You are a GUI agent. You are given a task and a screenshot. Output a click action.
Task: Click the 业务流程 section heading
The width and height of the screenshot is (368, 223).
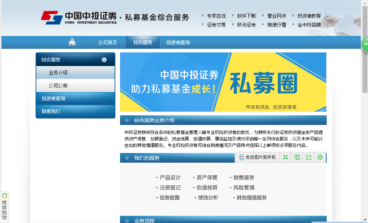(144, 220)
